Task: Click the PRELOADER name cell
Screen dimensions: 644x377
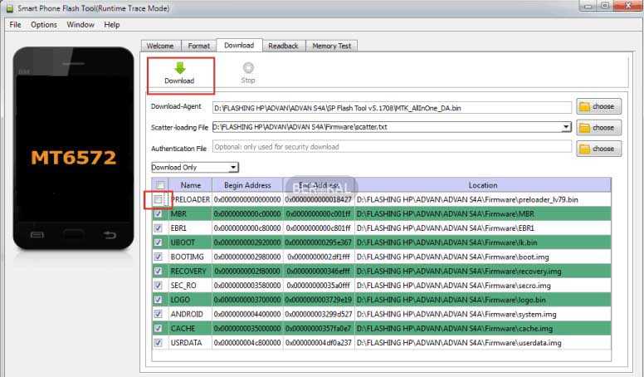Action: tap(190, 200)
